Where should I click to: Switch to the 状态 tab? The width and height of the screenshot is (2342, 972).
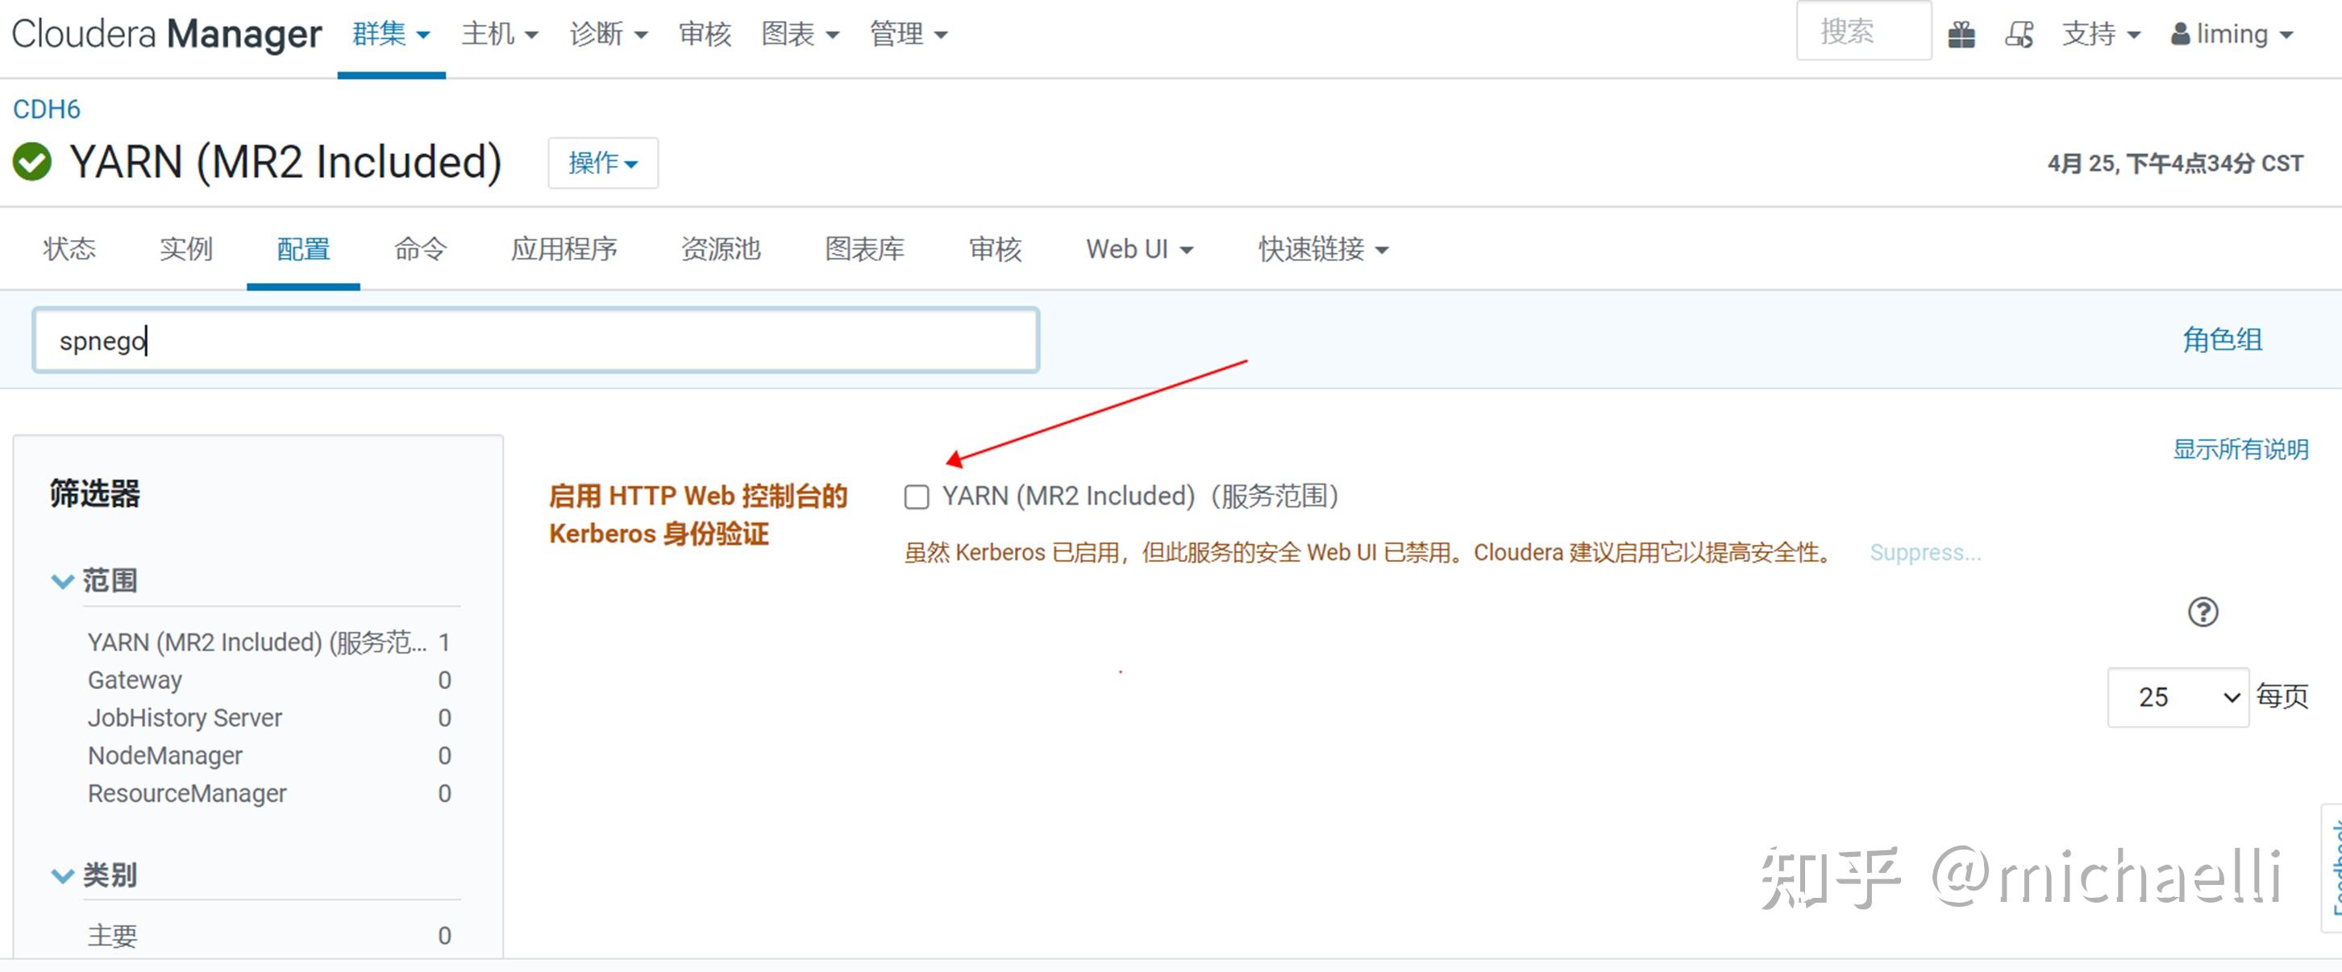pyautogui.click(x=72, y=249)
